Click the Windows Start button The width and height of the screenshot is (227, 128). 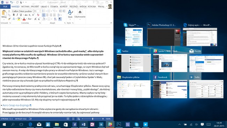[x=4, y=125]
